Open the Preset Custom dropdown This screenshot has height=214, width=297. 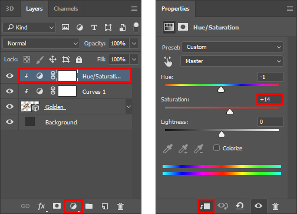click(233, 47)
